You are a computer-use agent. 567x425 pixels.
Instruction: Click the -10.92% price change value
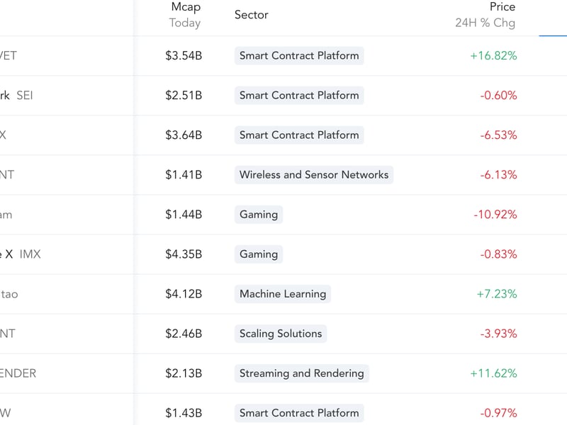coord(495,215)
